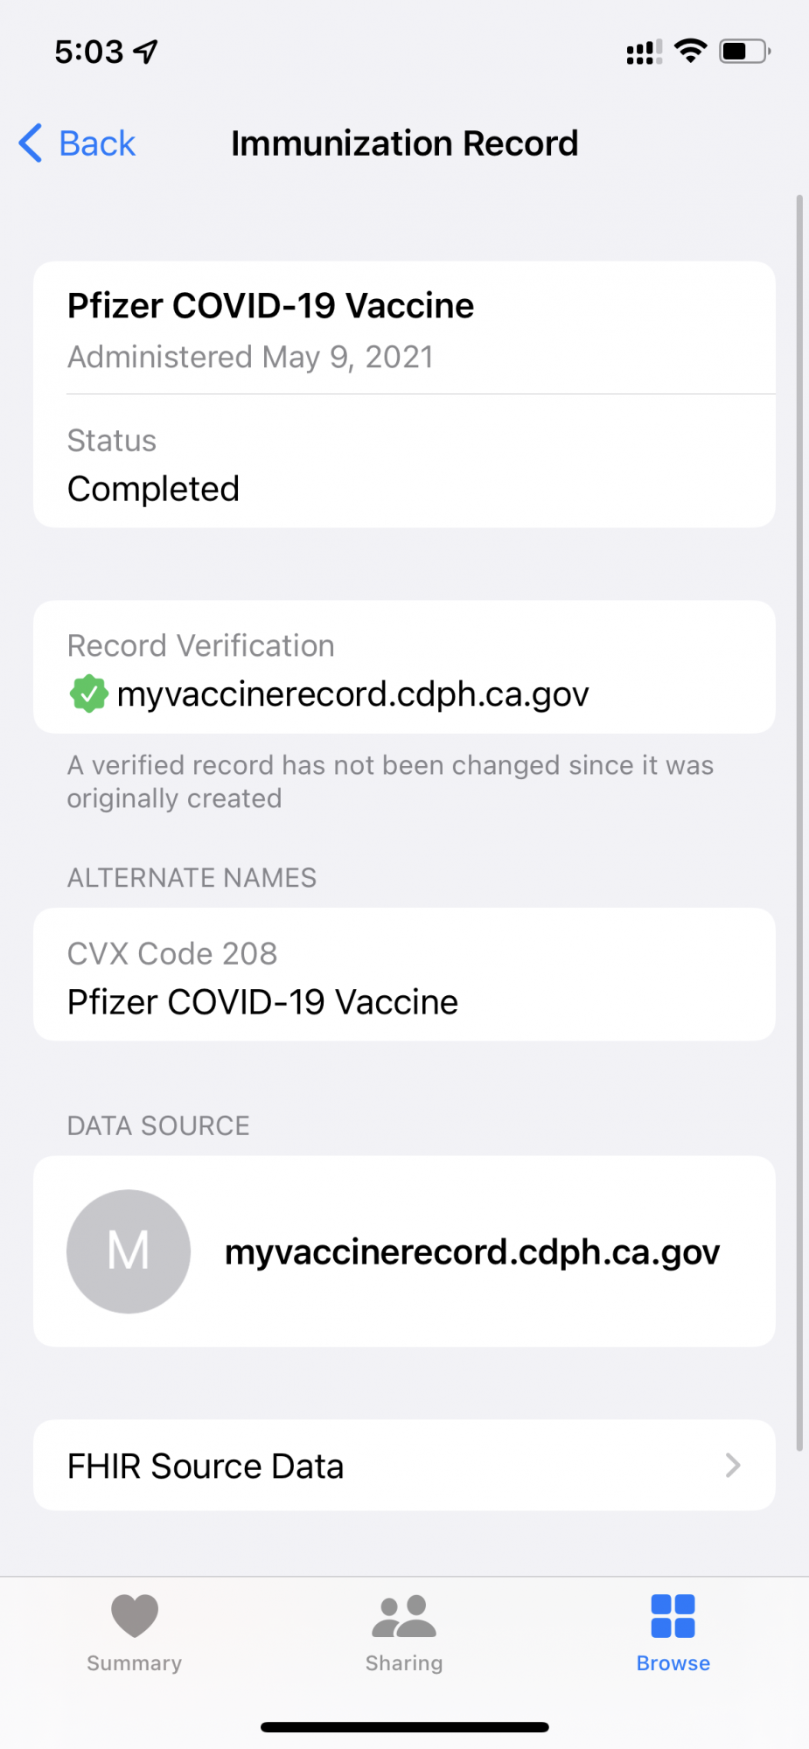Tap the CVX Code 208 alternate name row

402,975
